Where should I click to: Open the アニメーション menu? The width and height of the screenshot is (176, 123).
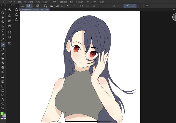pyautogui.click(x=42, y=2)
